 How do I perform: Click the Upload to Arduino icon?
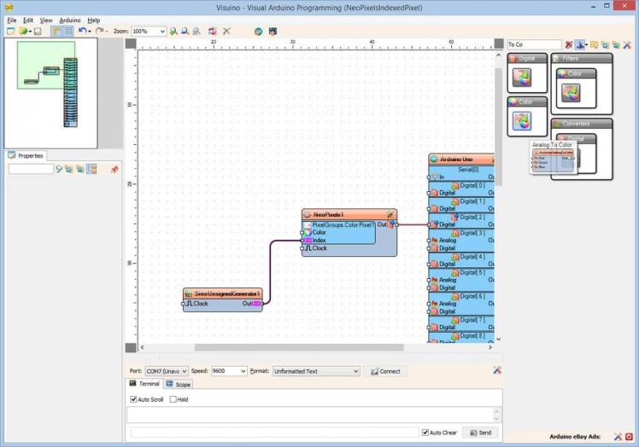coord(273,32)
